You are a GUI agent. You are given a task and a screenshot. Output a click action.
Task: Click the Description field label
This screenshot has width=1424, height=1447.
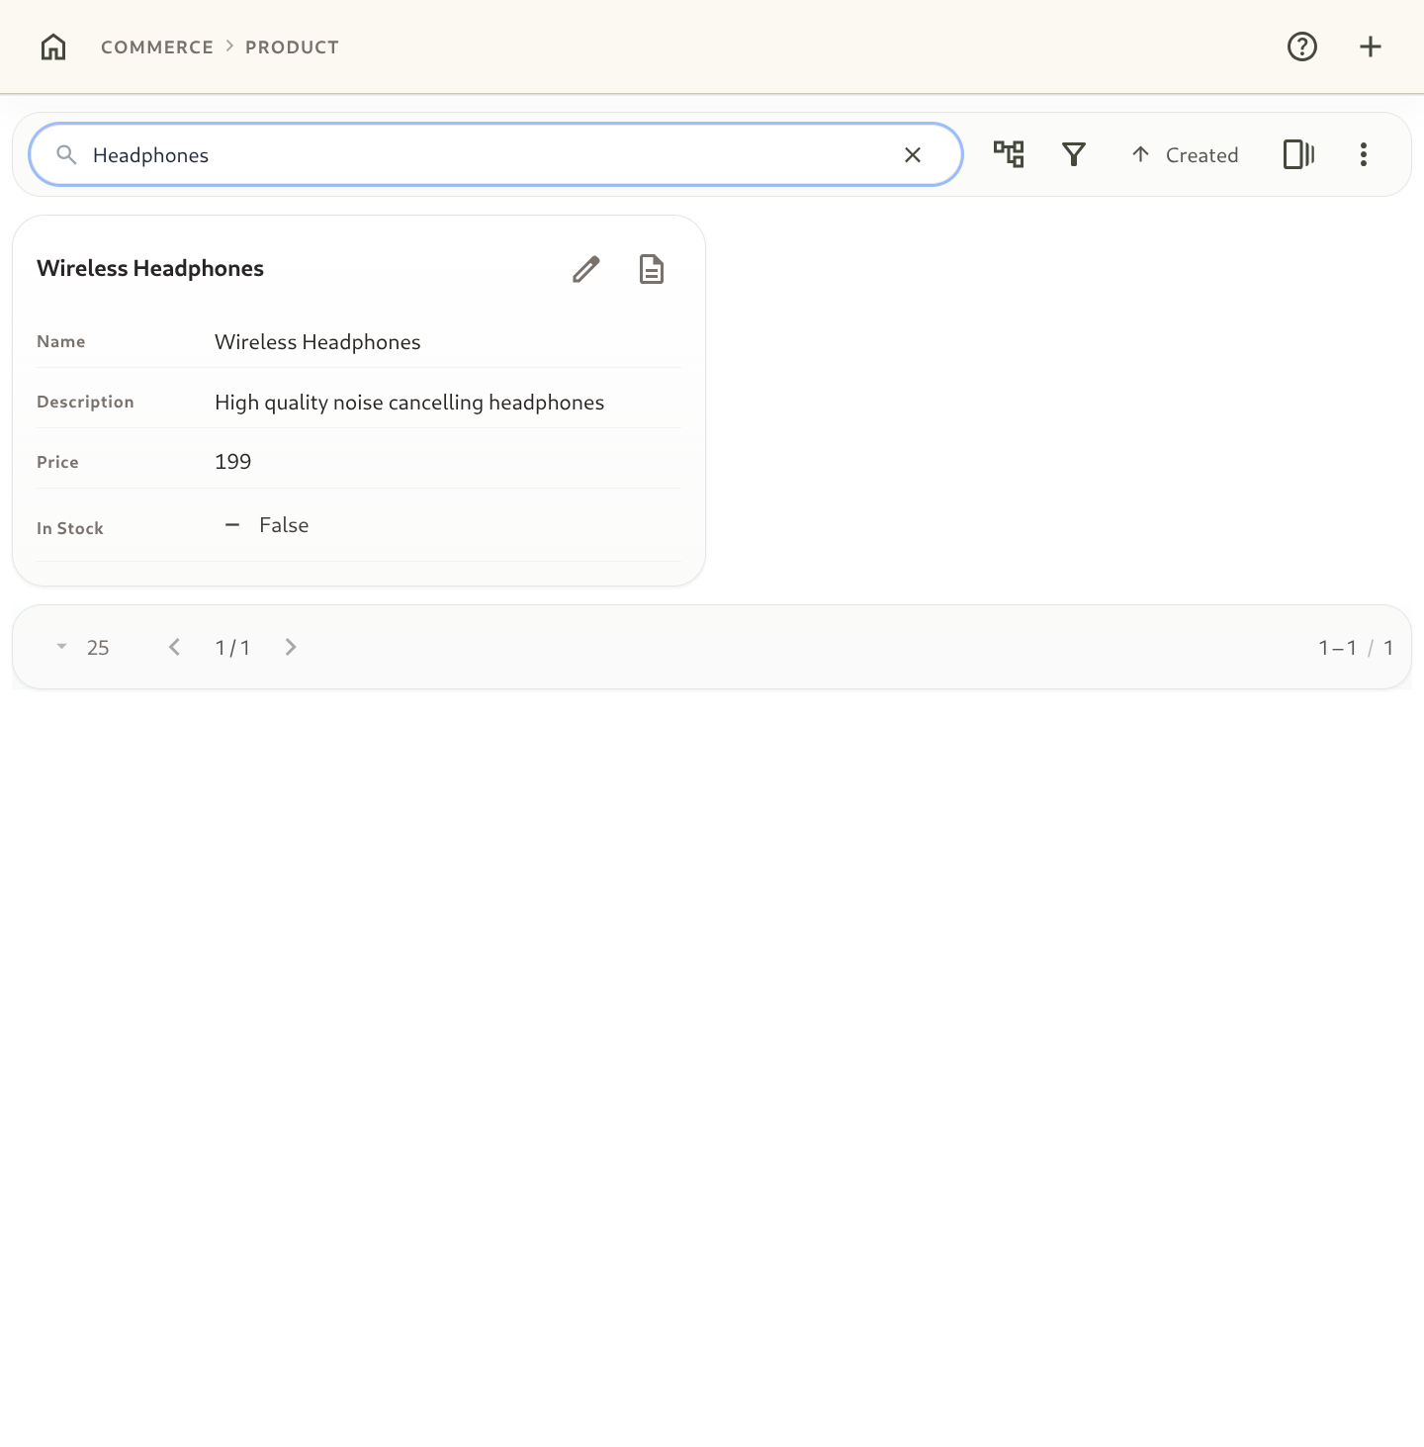point(85,402)
